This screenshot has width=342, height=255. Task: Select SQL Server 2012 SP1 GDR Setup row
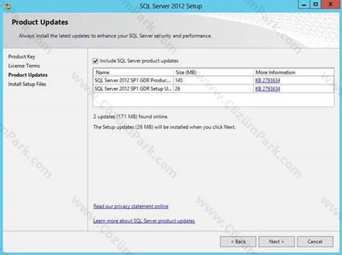click(213, 89)
